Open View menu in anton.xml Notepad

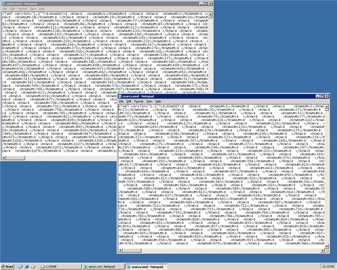pos(33,9)
